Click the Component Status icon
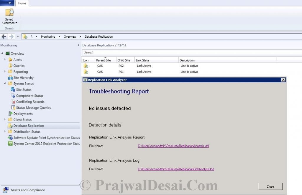The height and width of the screenshot is (195, 302). pyautogui.click(x=13, y=96)
